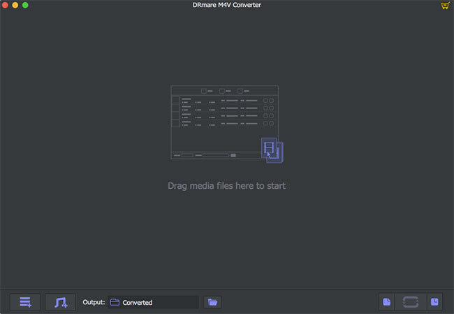Viewport: 454px width, 314px height.
Task: Close the window with red button
Action: tap(6, 6)
